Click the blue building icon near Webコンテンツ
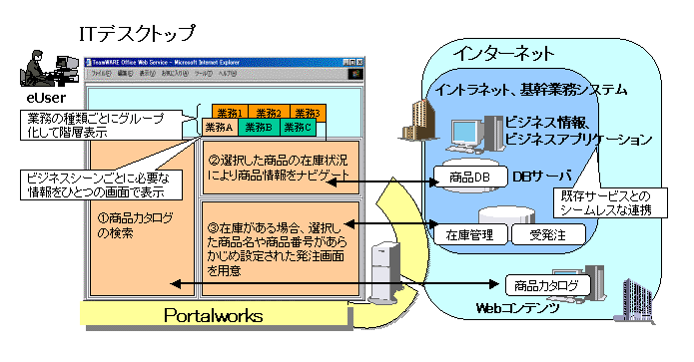 (x=634, y=300)
